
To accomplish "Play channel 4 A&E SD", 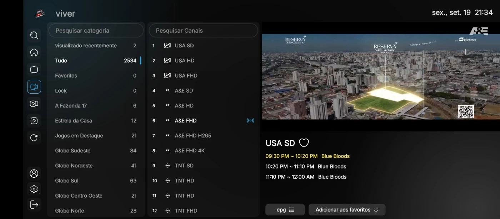I will 203,90.
